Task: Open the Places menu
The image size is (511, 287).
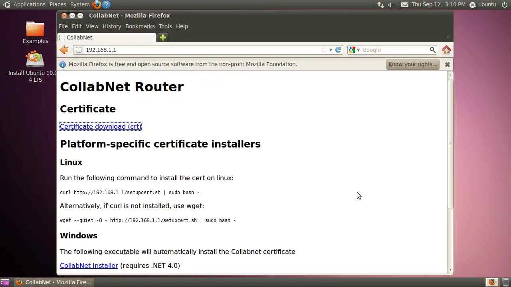Action: (x=58, y=5)
